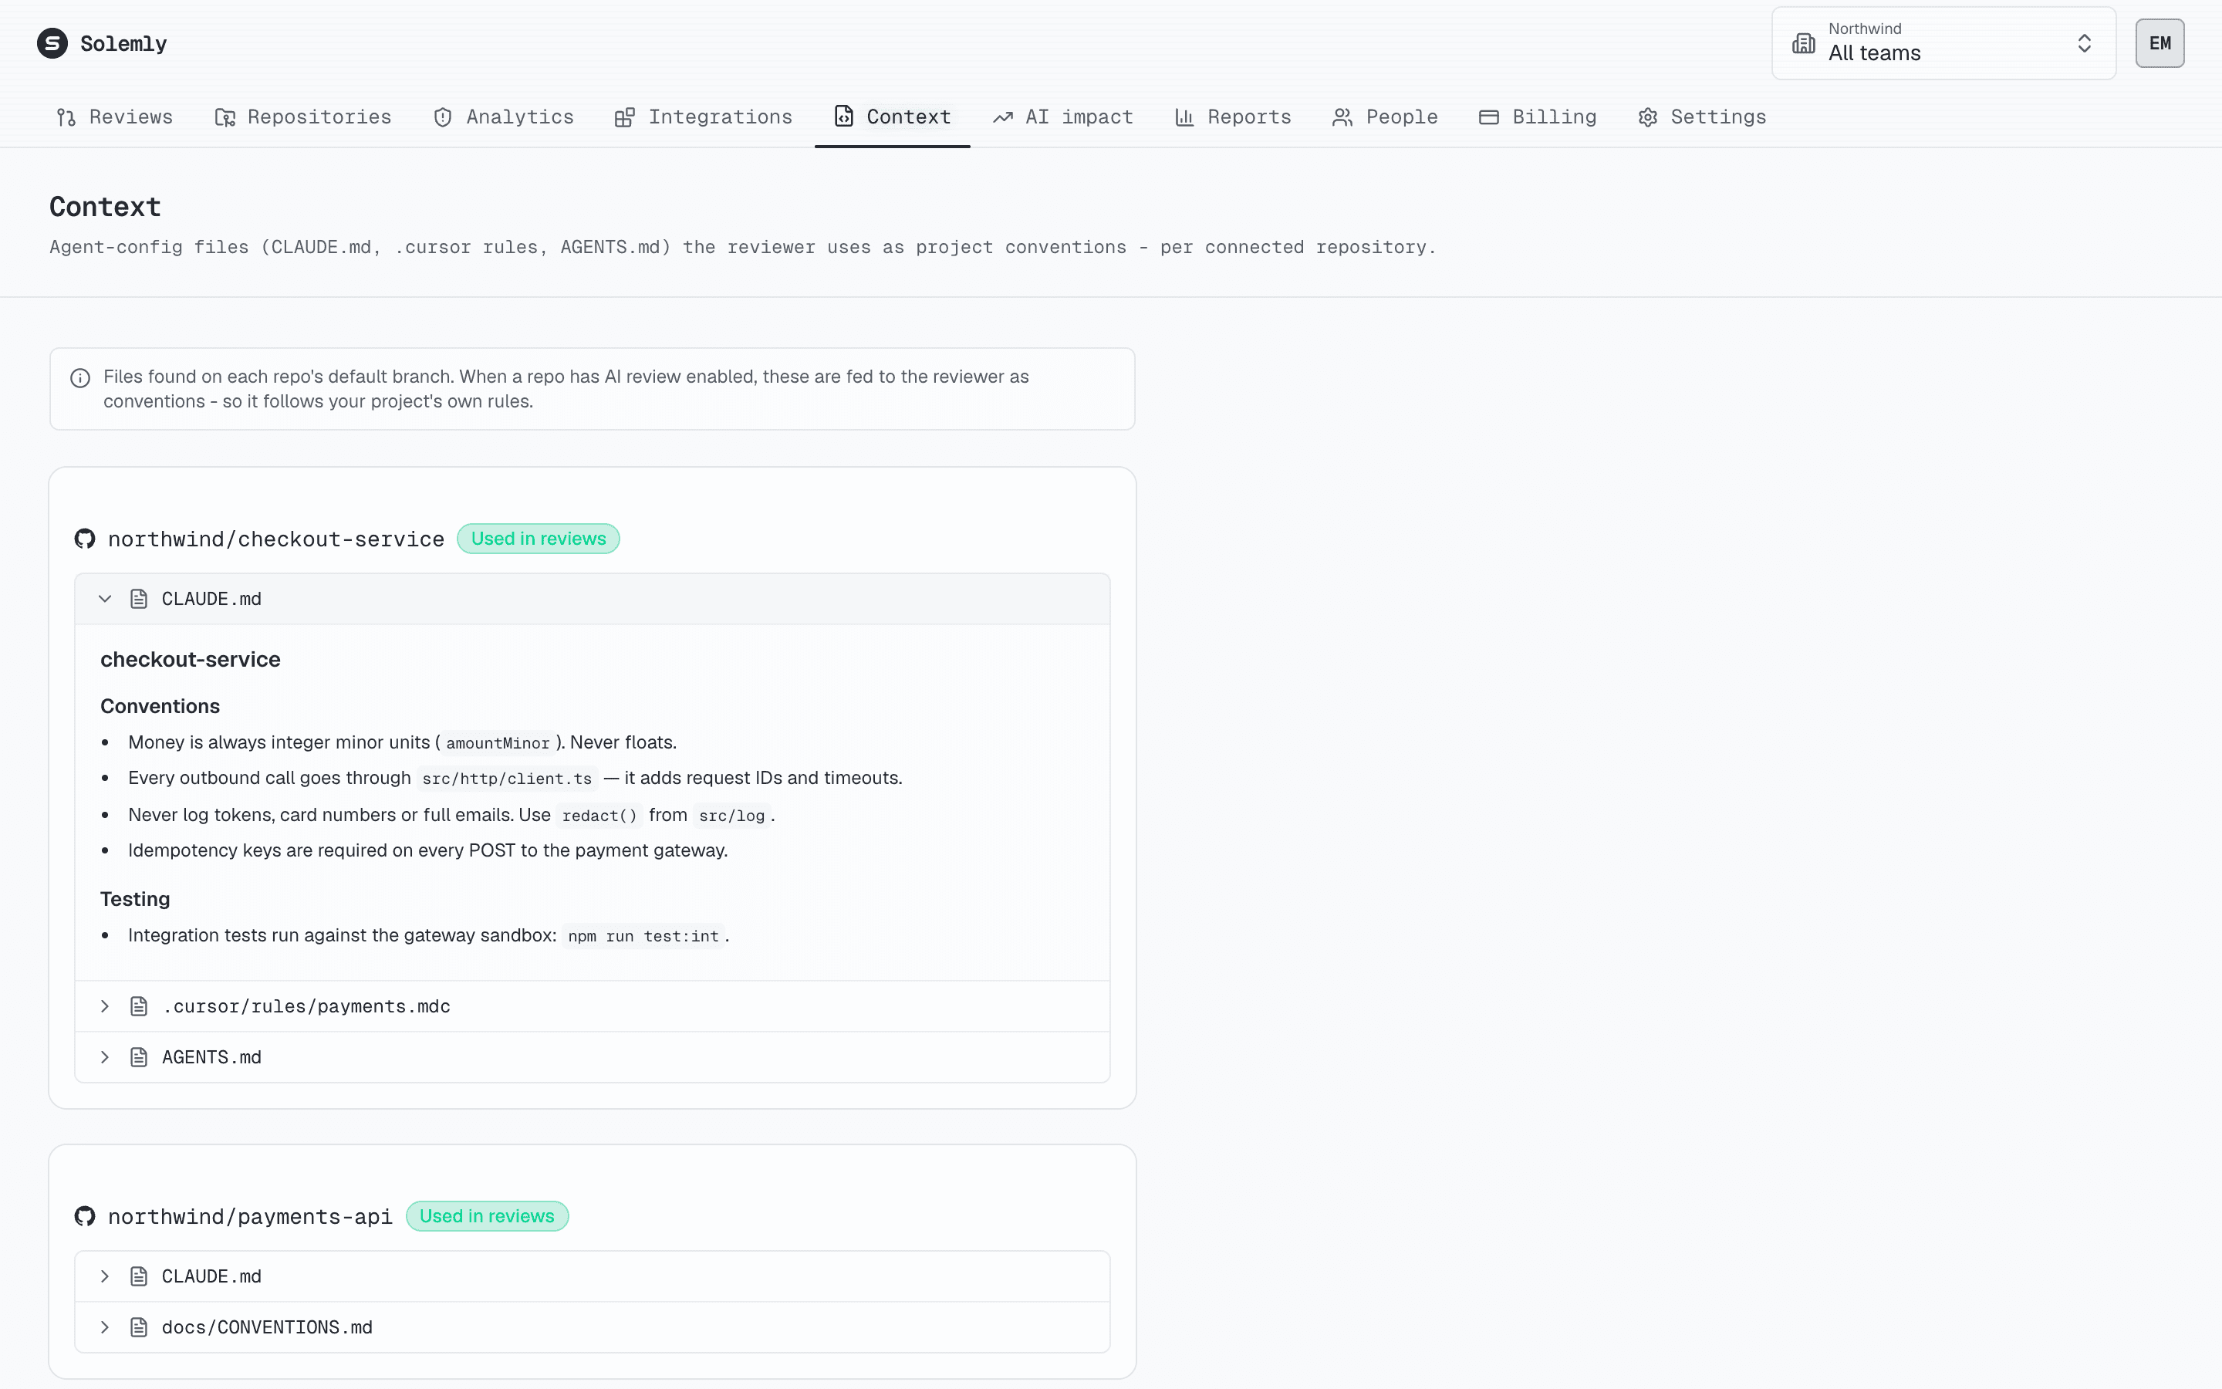Click Used in reviews badge for checkout-service
The width and height of the screenshot is (2222, 1389).
click(x=538, y=539)
